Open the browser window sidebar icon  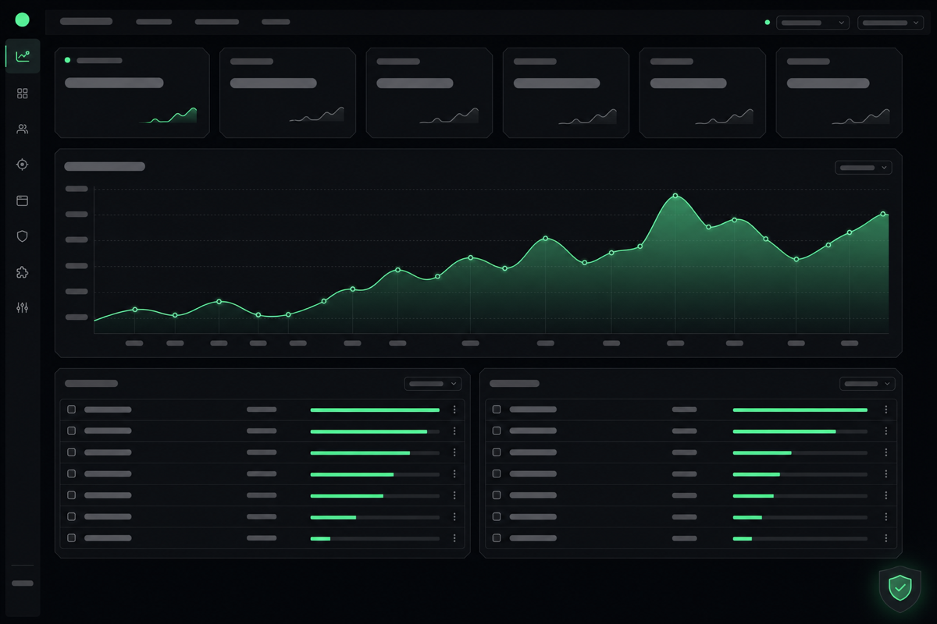[x=23, y=200]
